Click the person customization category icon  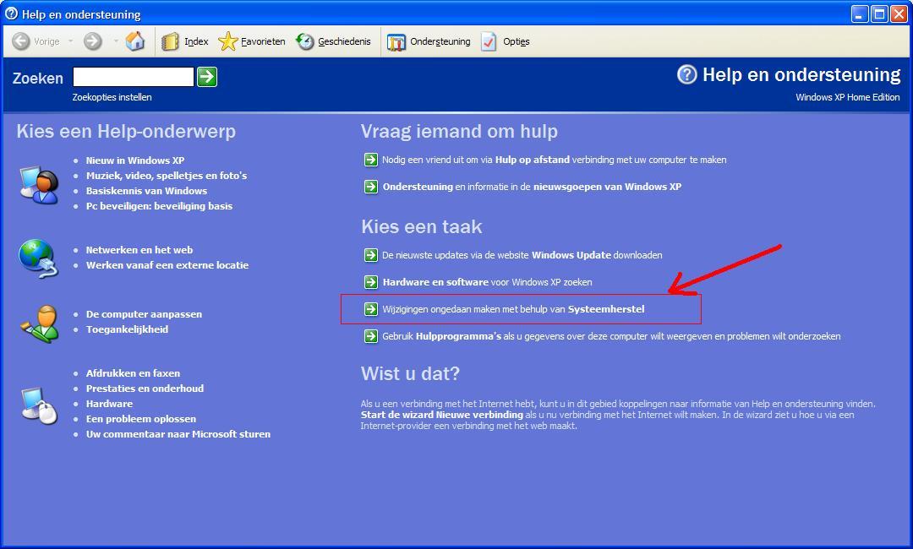40,323
